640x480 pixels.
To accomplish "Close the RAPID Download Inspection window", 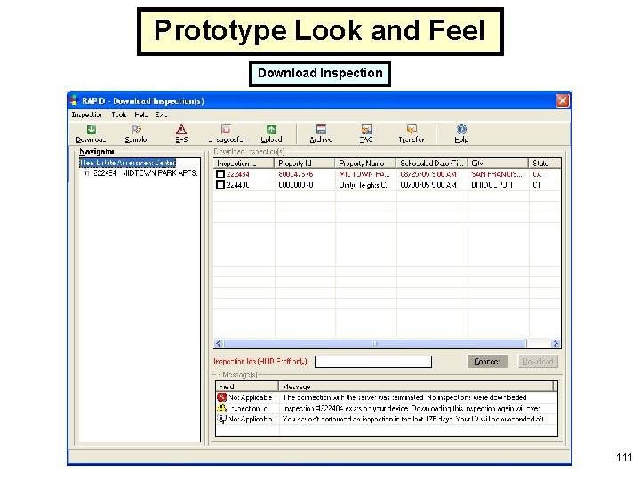I will [562, 100].
